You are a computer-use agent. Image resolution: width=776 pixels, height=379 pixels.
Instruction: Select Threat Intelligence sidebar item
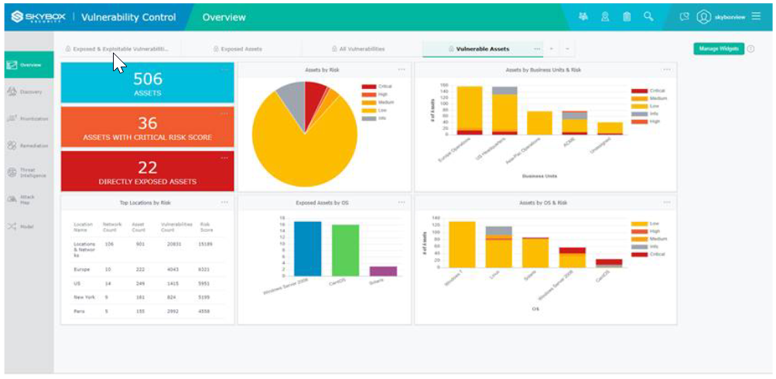[x=27, y=172]
